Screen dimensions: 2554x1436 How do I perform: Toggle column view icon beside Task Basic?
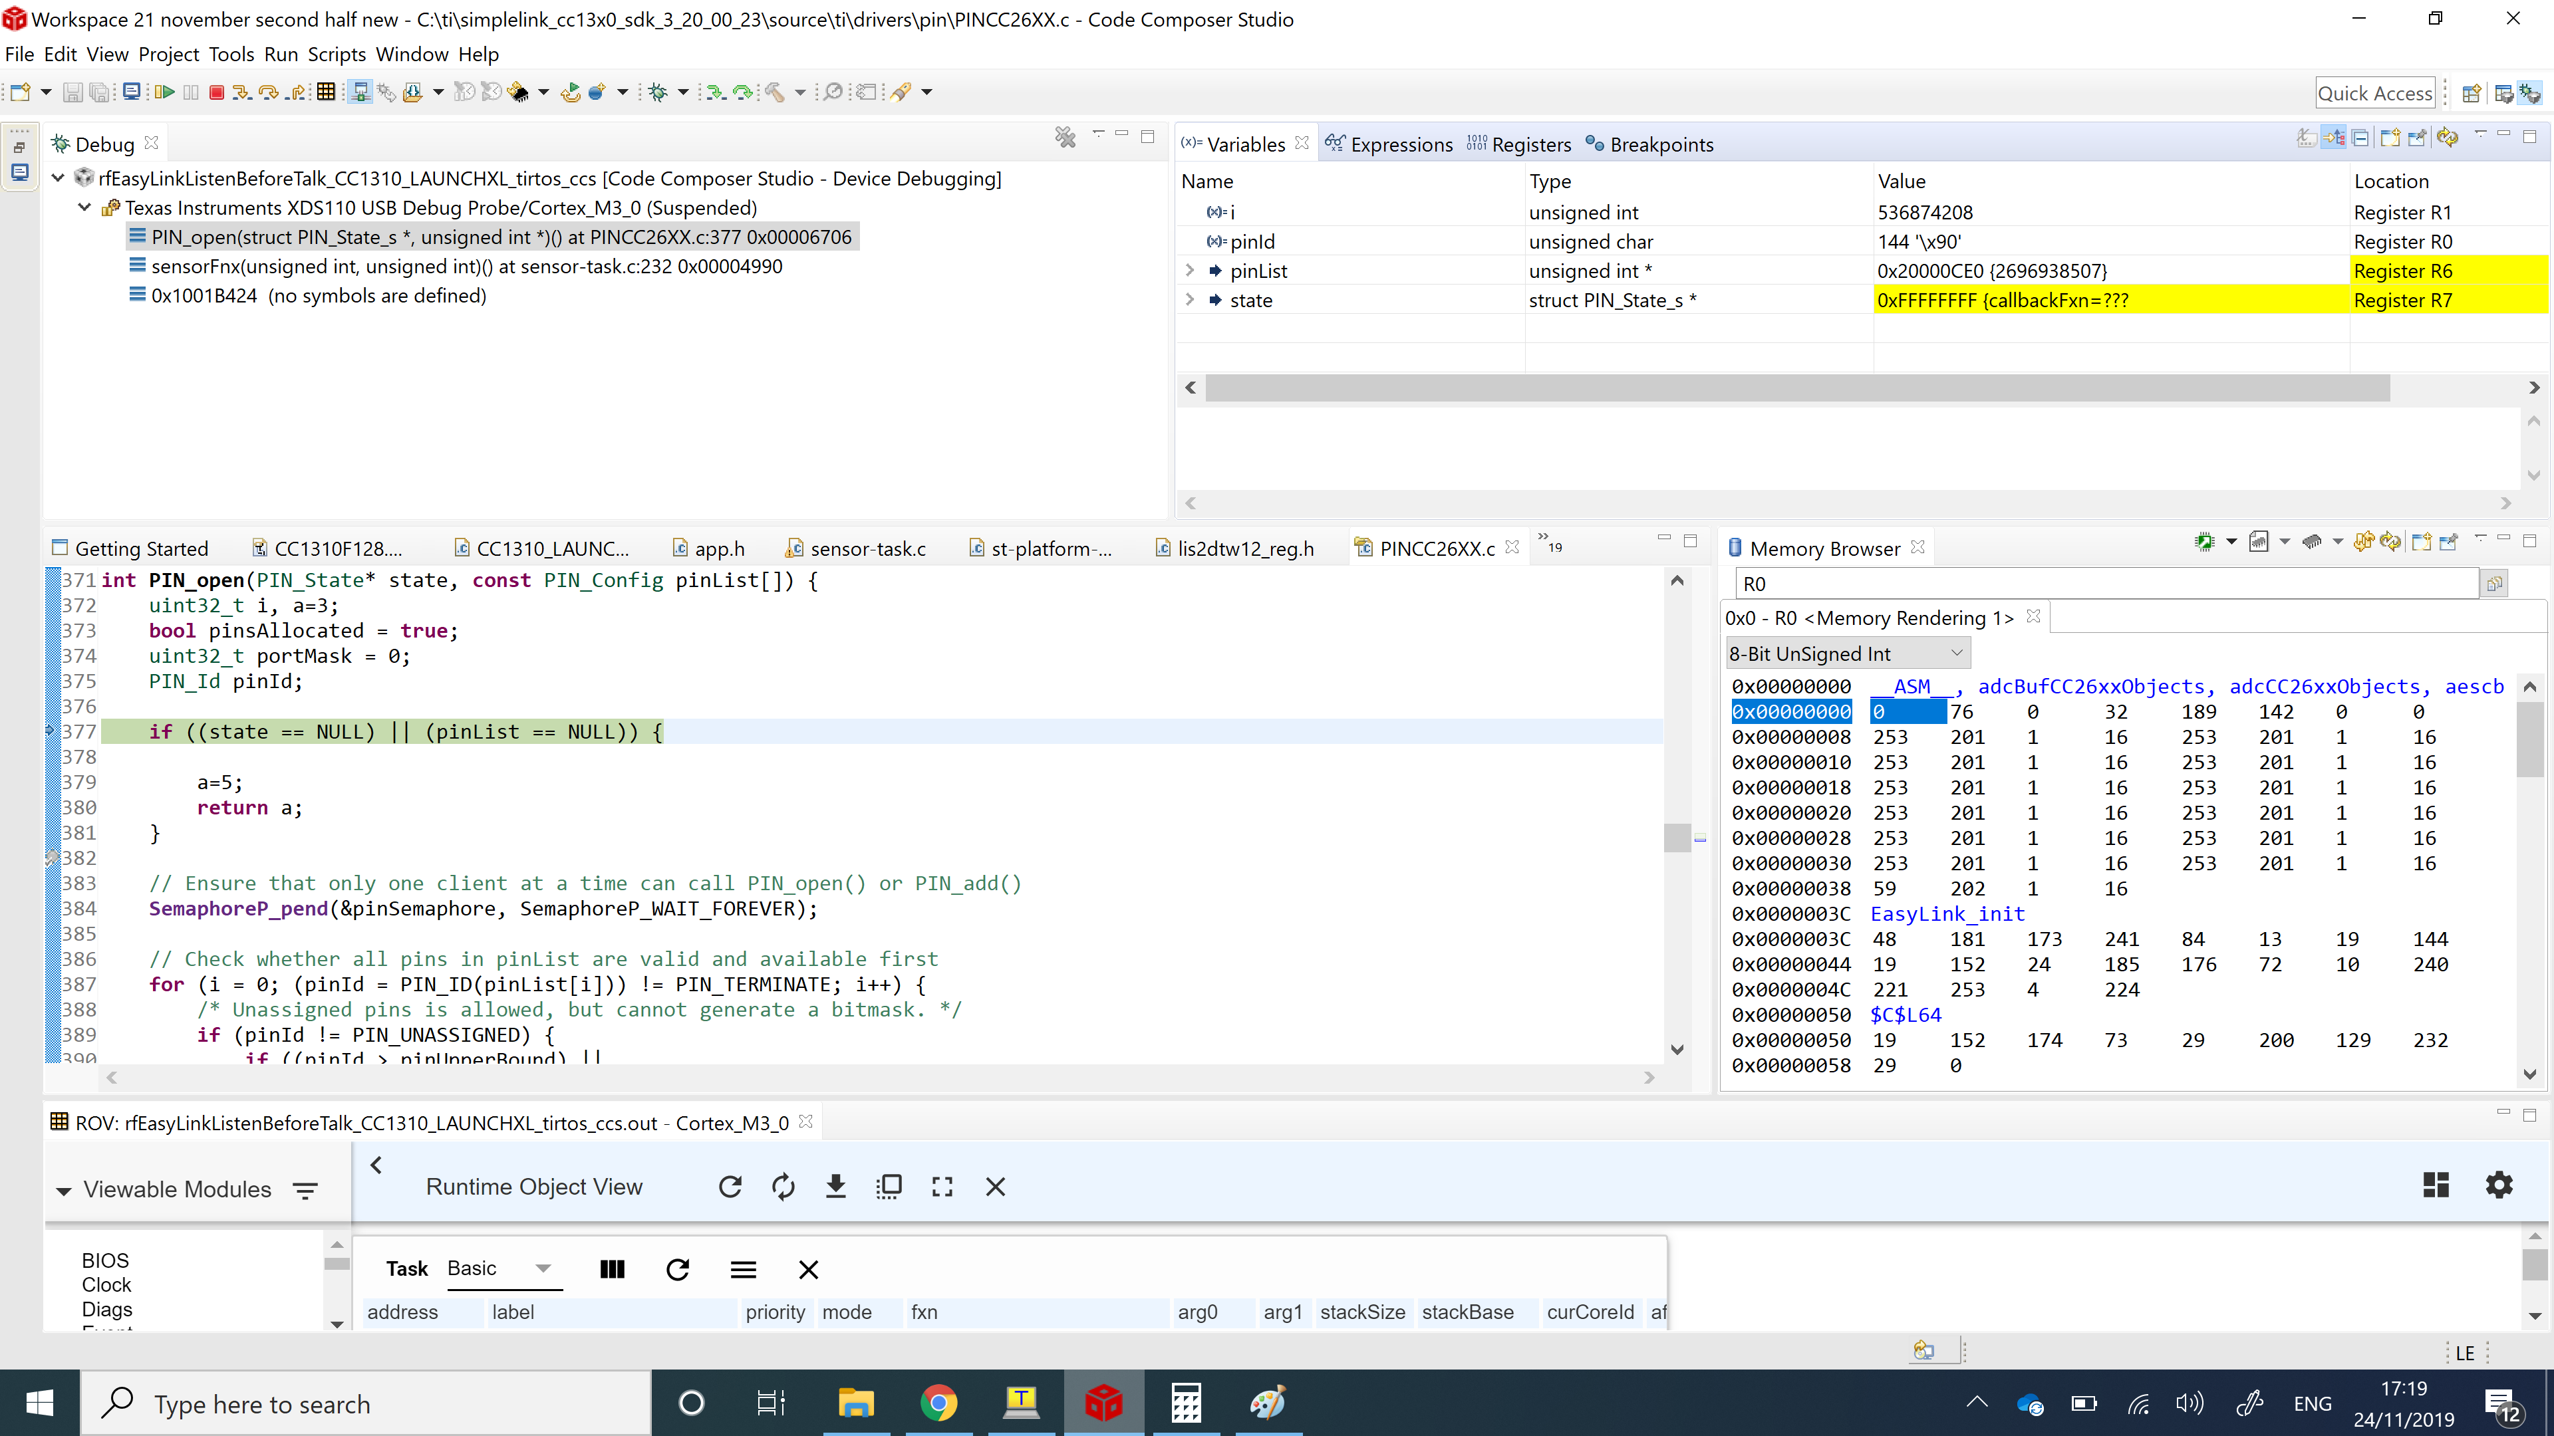(612, 1270)
